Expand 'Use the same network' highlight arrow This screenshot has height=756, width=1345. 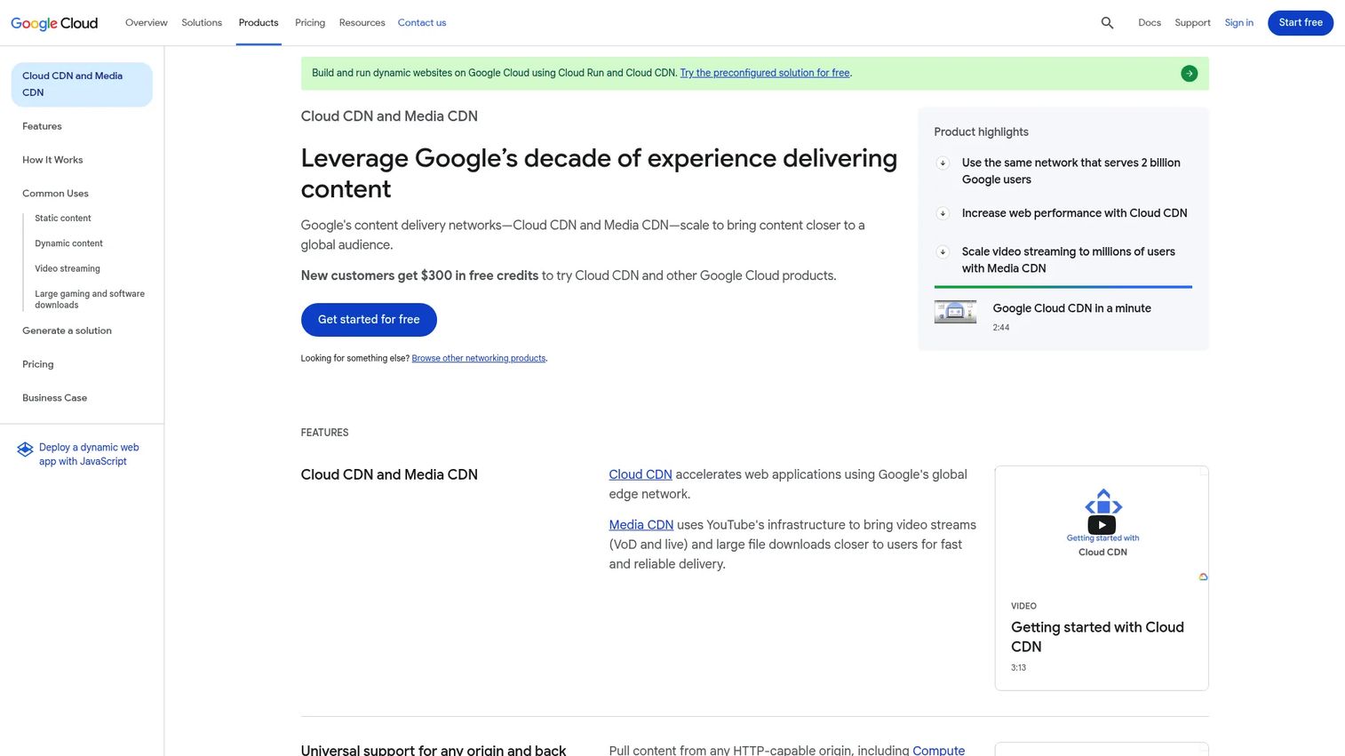pos(943,163)
